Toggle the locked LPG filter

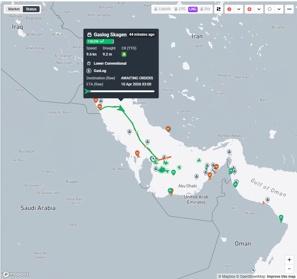(180, 9)
